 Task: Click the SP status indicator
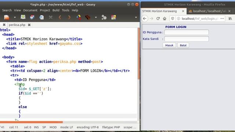pos(44,127)
